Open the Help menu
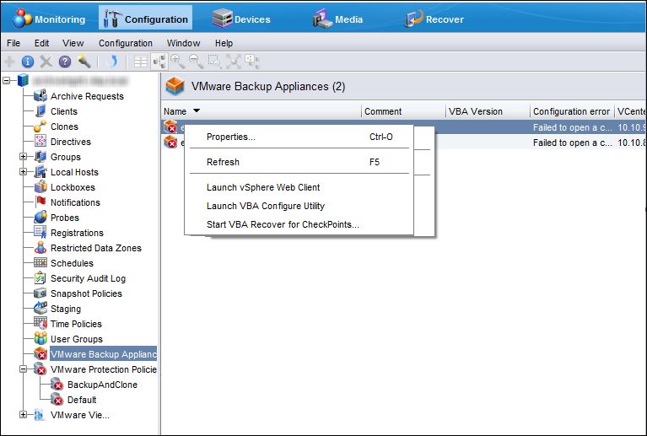Screen dimensions: 647x436 [224, 43]
